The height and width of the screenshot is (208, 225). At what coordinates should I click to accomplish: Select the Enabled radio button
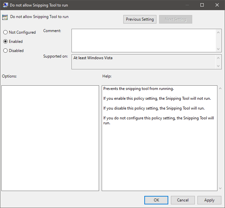5,42
